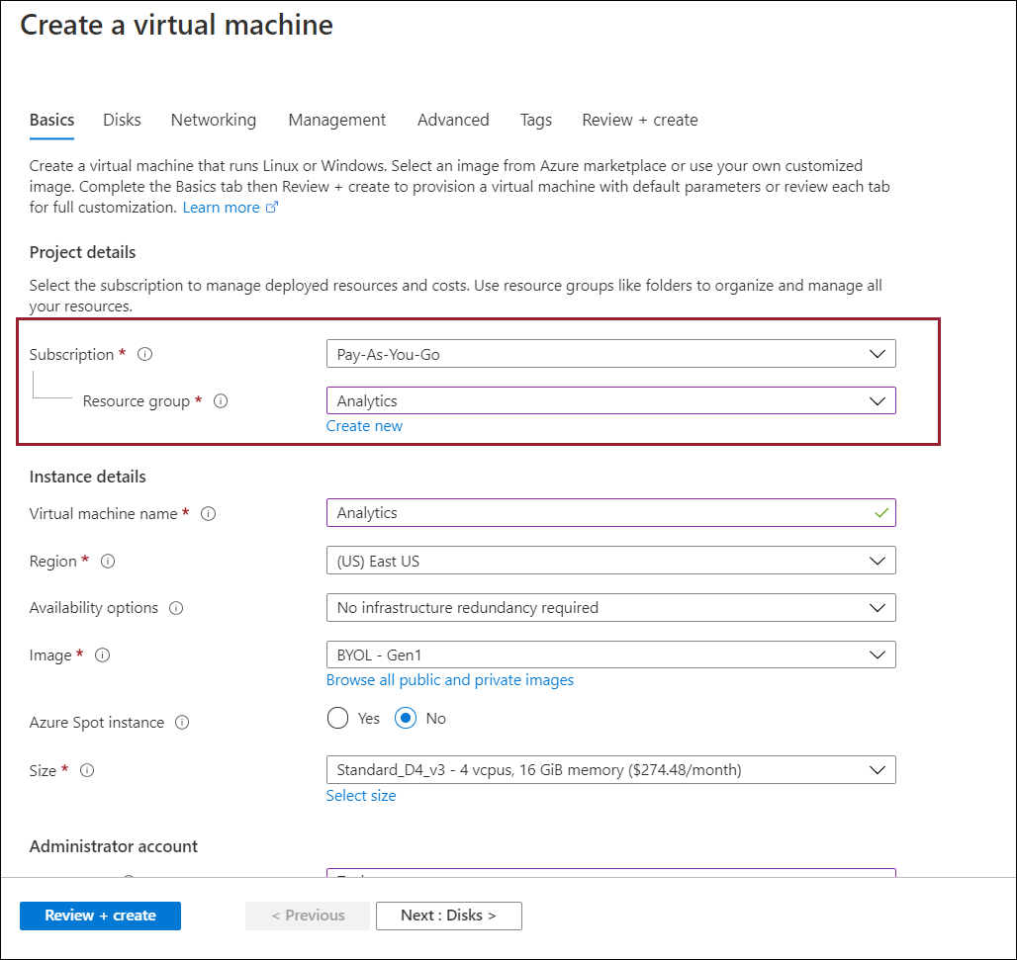
Task: Click Create new resource group link
Action: pos(365,426)
